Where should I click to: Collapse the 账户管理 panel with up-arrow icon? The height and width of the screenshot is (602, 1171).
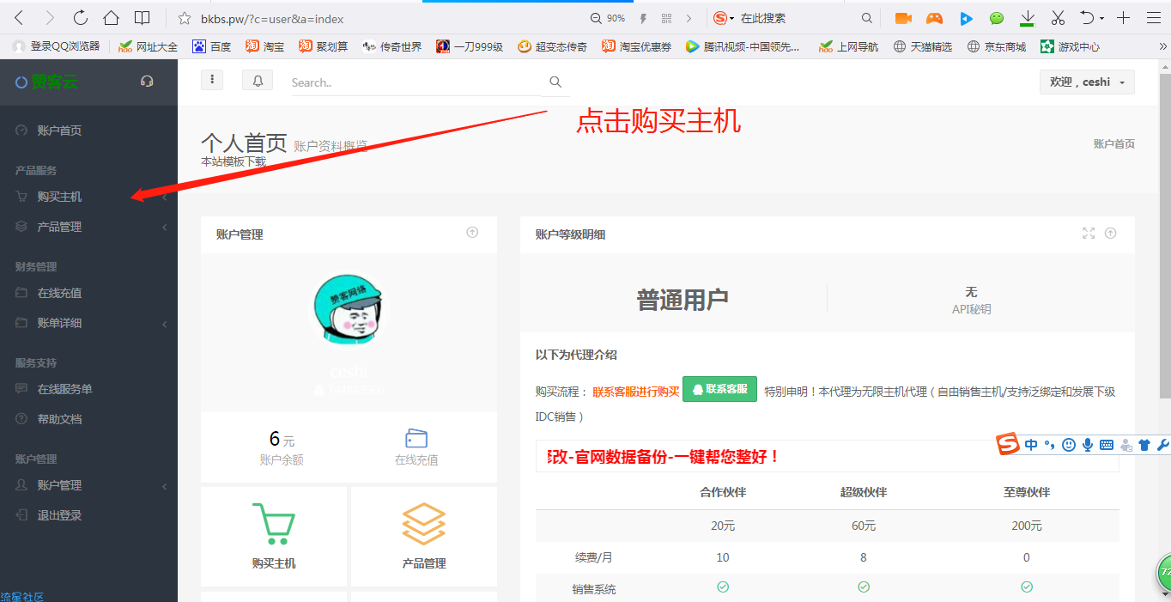click(x=472, y=233)
